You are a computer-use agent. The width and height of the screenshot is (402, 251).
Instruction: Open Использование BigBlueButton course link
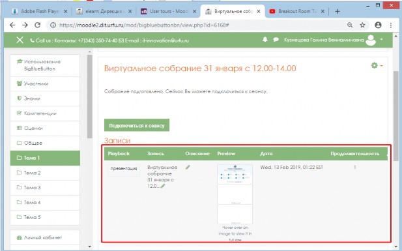pyautogui.click(x=45, y=65)
